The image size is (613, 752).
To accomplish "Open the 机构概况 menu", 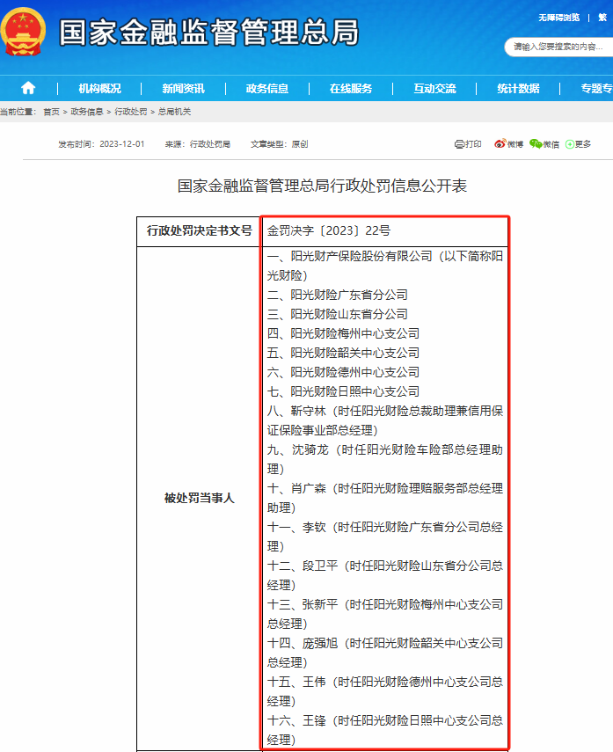I will point(99,88).
